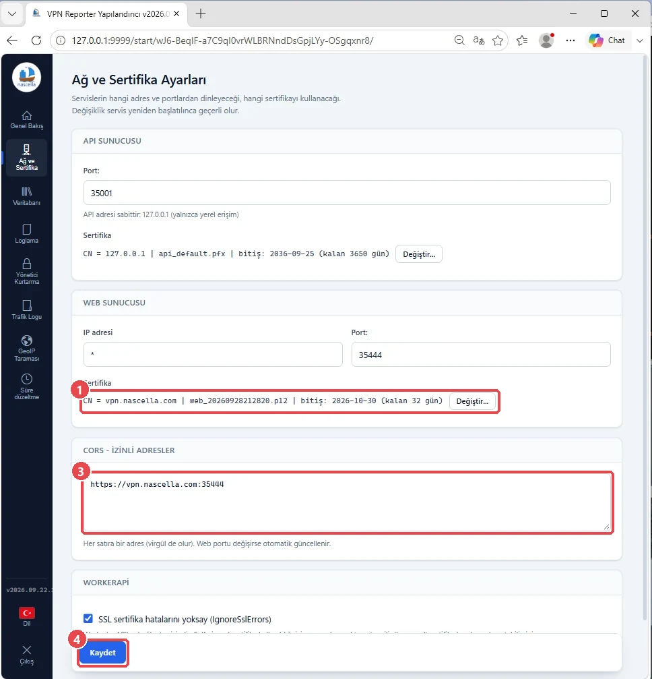Open Genel Bakış overview page
This screenshot has height=679, width=652.
[26, 120]
